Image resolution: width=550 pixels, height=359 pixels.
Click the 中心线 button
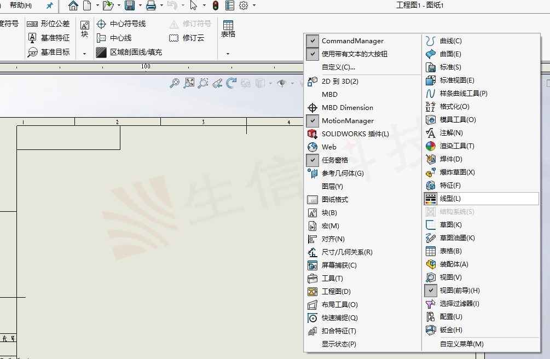coord(114,38)
